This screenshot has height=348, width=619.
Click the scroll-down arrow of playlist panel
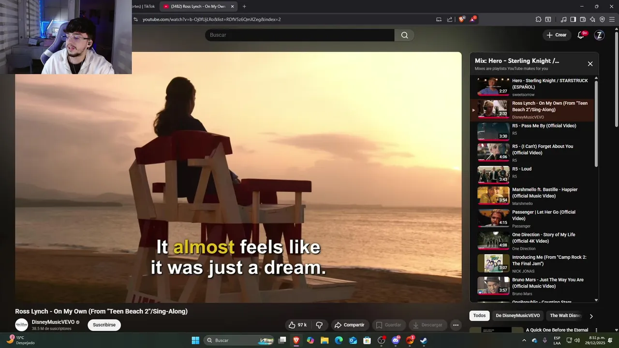pos(596,300)
